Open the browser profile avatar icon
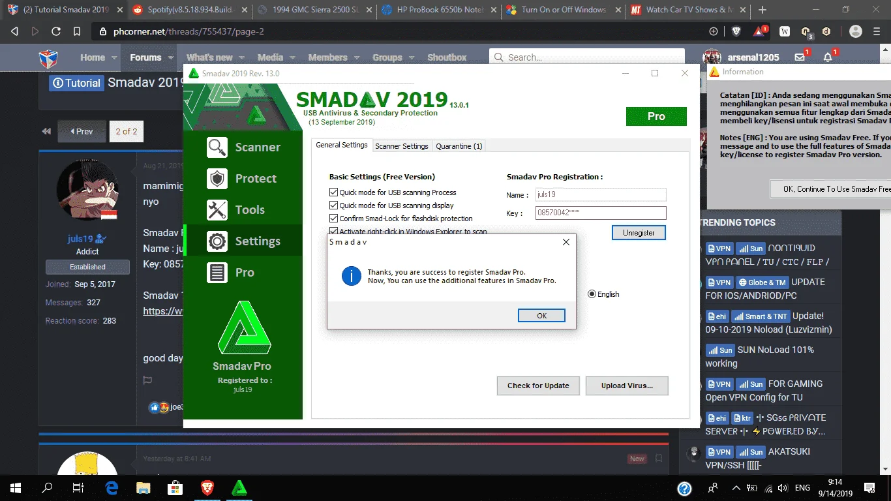Viewport: 891px width, 501px height. point(856,31)
